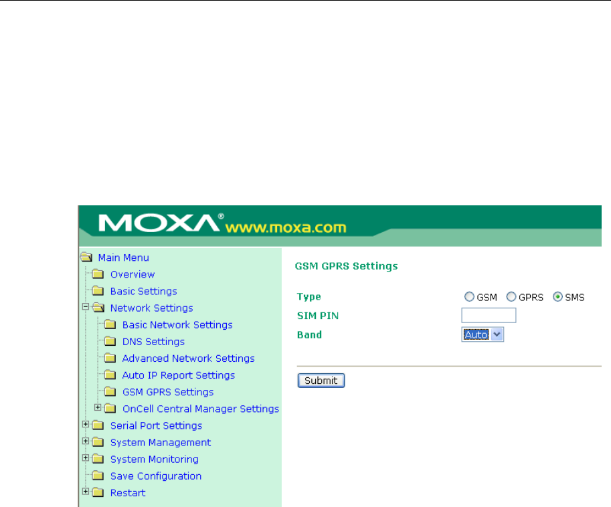Open System Monitoring link
This screenshot has height=507, width=611.
[155, 459]
